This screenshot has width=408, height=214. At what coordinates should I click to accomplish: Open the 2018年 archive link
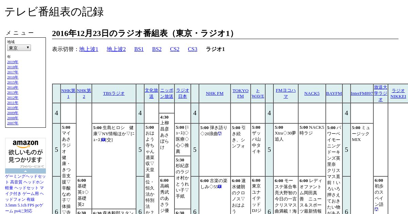coord(13,67)
